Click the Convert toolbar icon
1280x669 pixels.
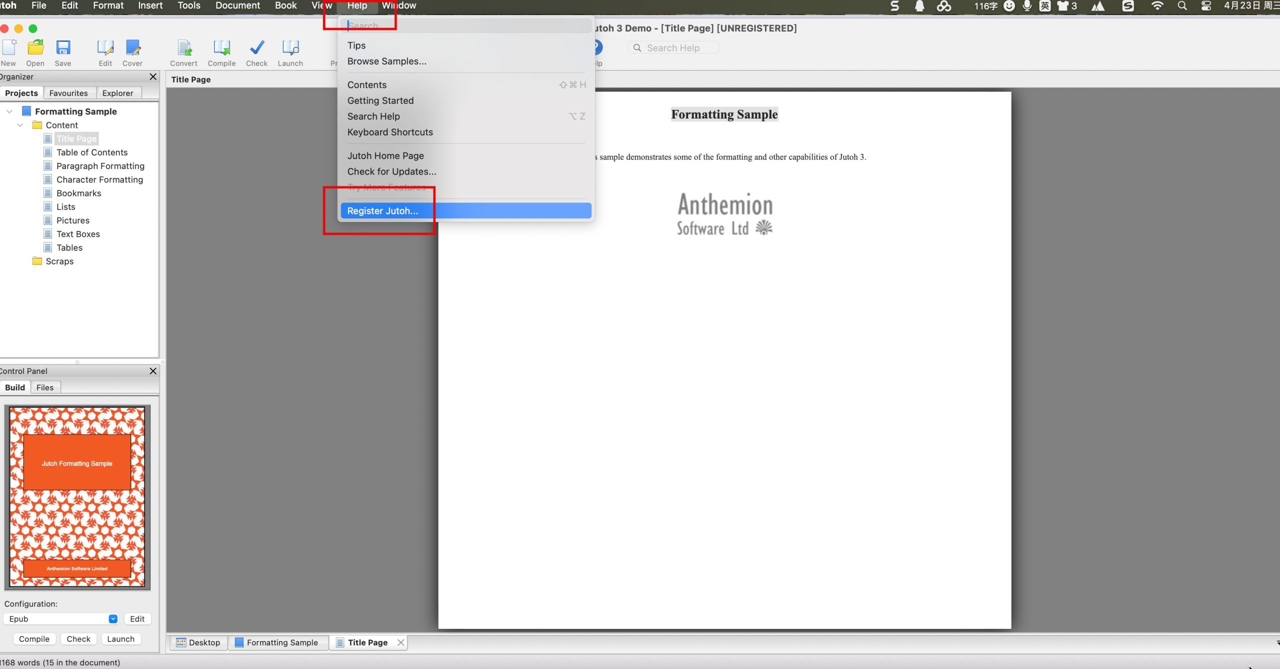184,48
